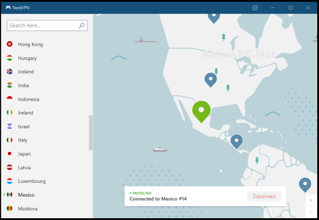Click into the Search here field

coord(47,26)
